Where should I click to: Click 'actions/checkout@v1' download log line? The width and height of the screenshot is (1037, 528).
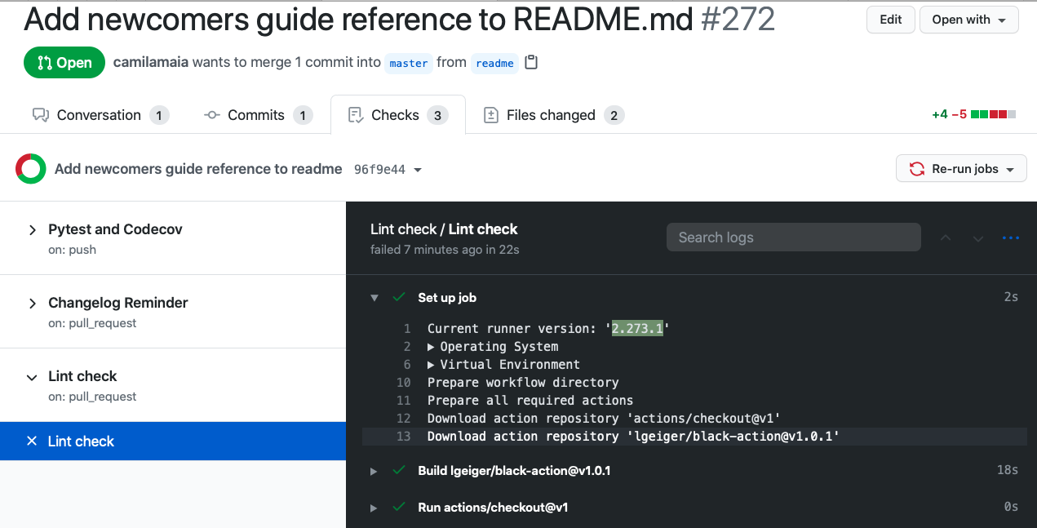click(605, 418)
